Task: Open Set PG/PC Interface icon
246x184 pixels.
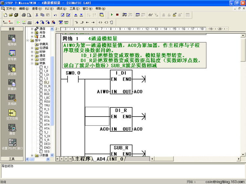Action: 12,144
